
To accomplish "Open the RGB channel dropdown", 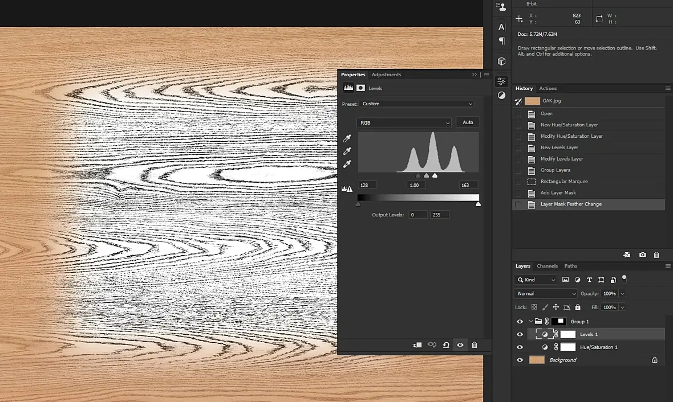I will 404,122.
